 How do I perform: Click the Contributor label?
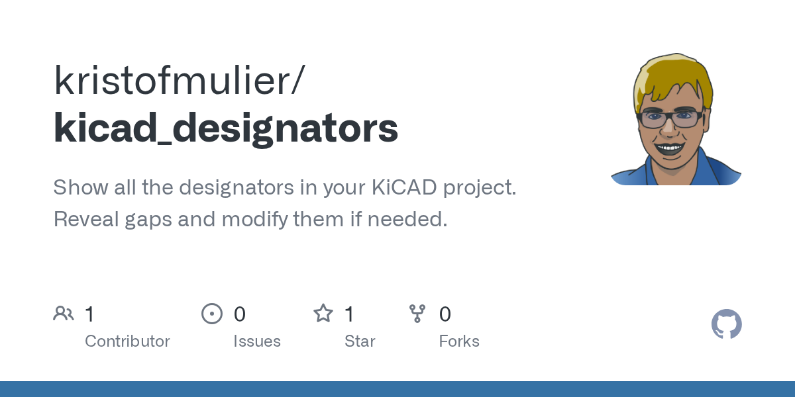127,341
